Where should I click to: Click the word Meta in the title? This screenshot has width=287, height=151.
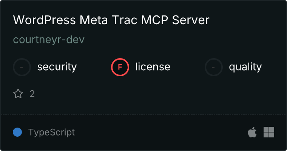94,20
